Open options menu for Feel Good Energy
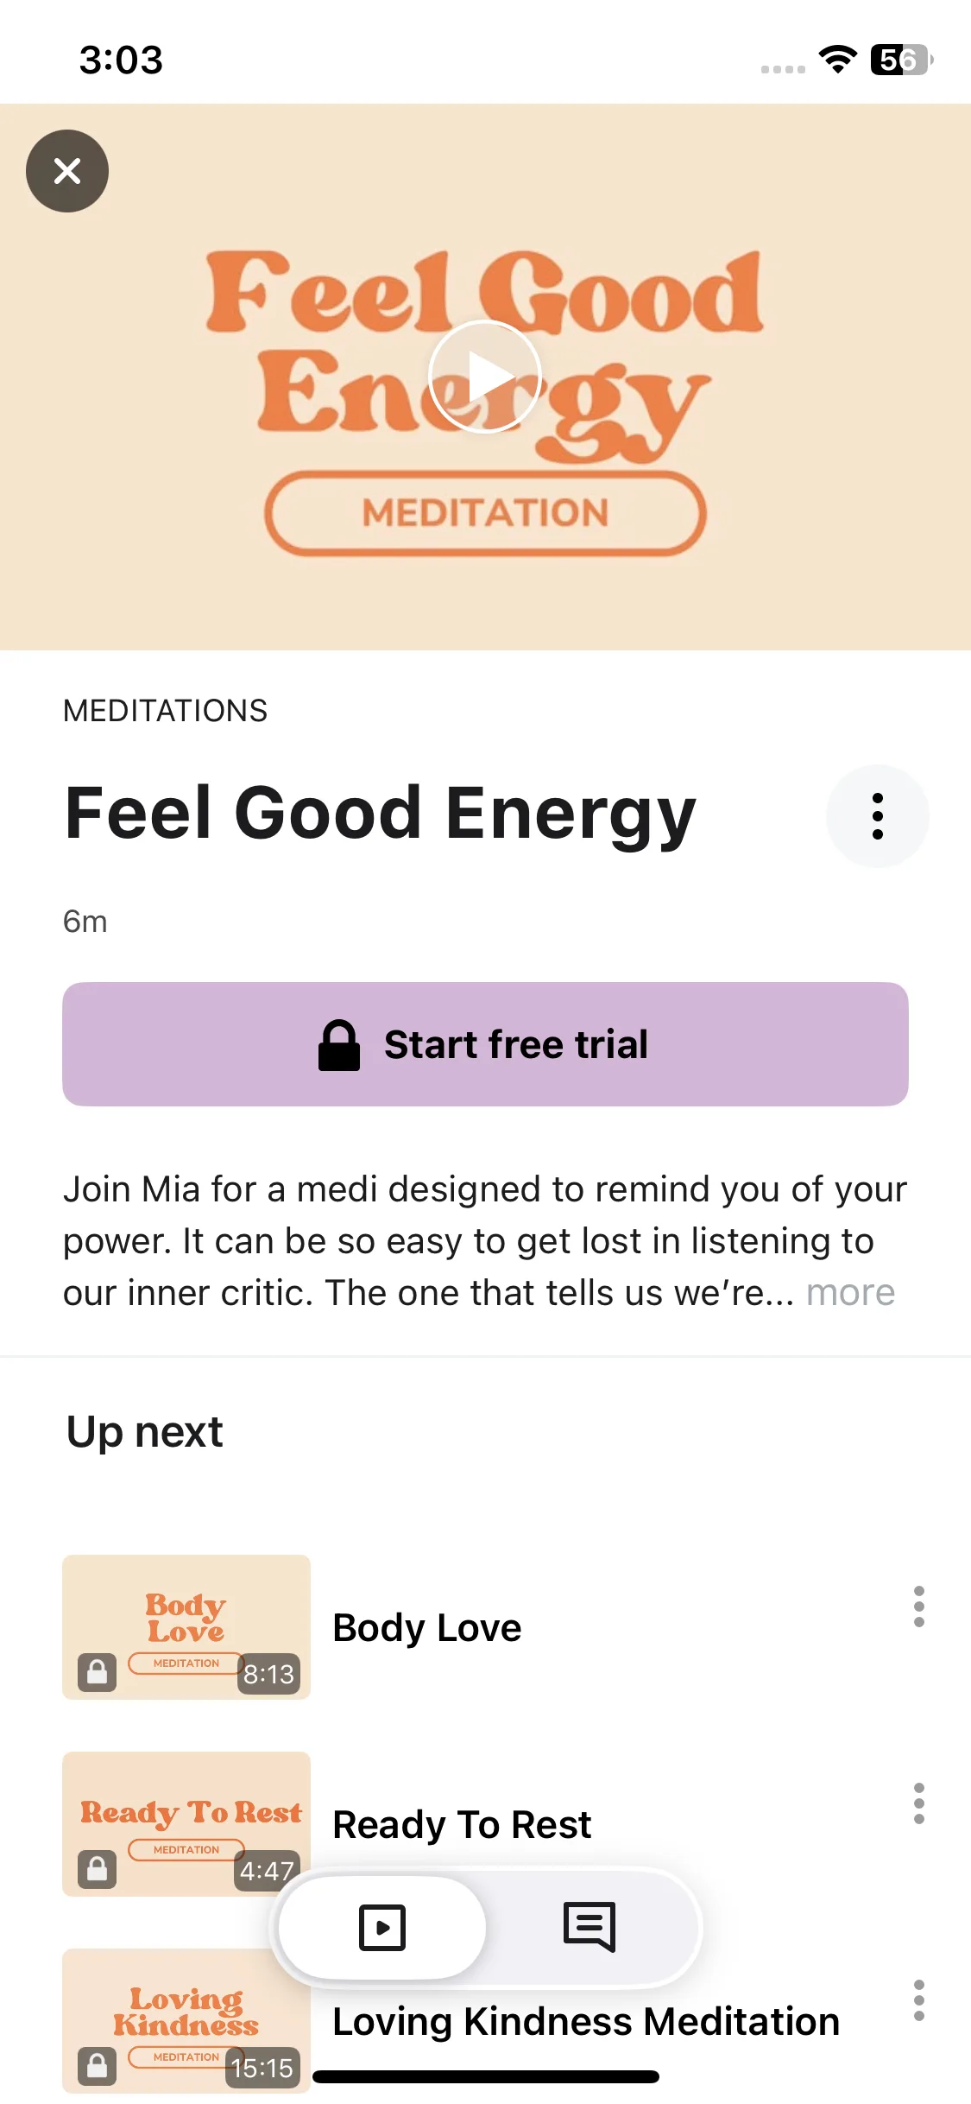The image size is (971, 2104). tap(877, 816)
